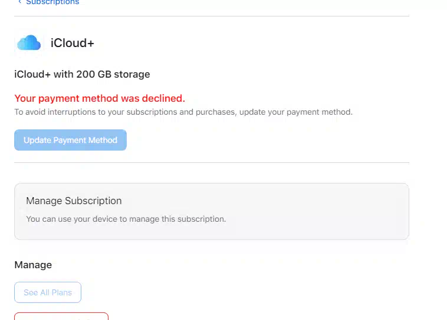Screen dimensions: 447x320
Task: Click the 'Manage' section heading
Action: coord(33,265)
